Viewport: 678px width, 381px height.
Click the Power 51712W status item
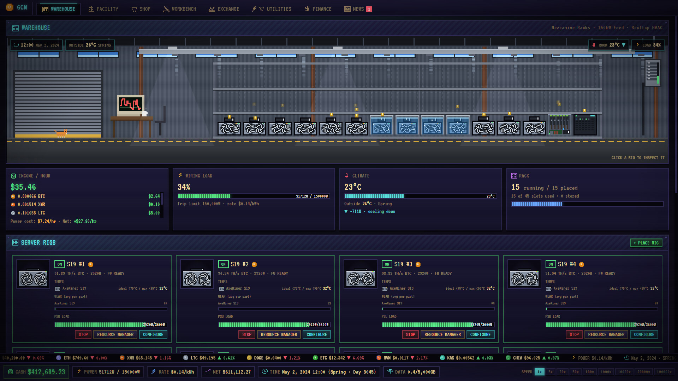click(x=108, y=372)
